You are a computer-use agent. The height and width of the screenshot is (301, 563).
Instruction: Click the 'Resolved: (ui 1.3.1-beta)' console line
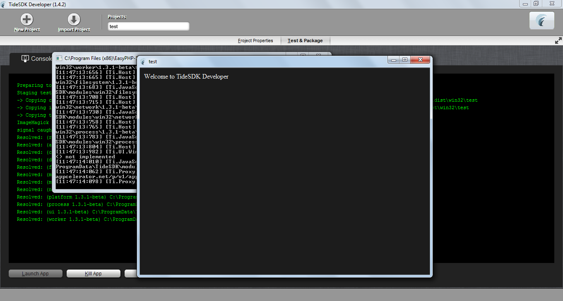(76, 212)
